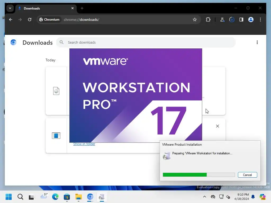
Task: Open the profile avatar menu
Action: click(x=251, y=20)
